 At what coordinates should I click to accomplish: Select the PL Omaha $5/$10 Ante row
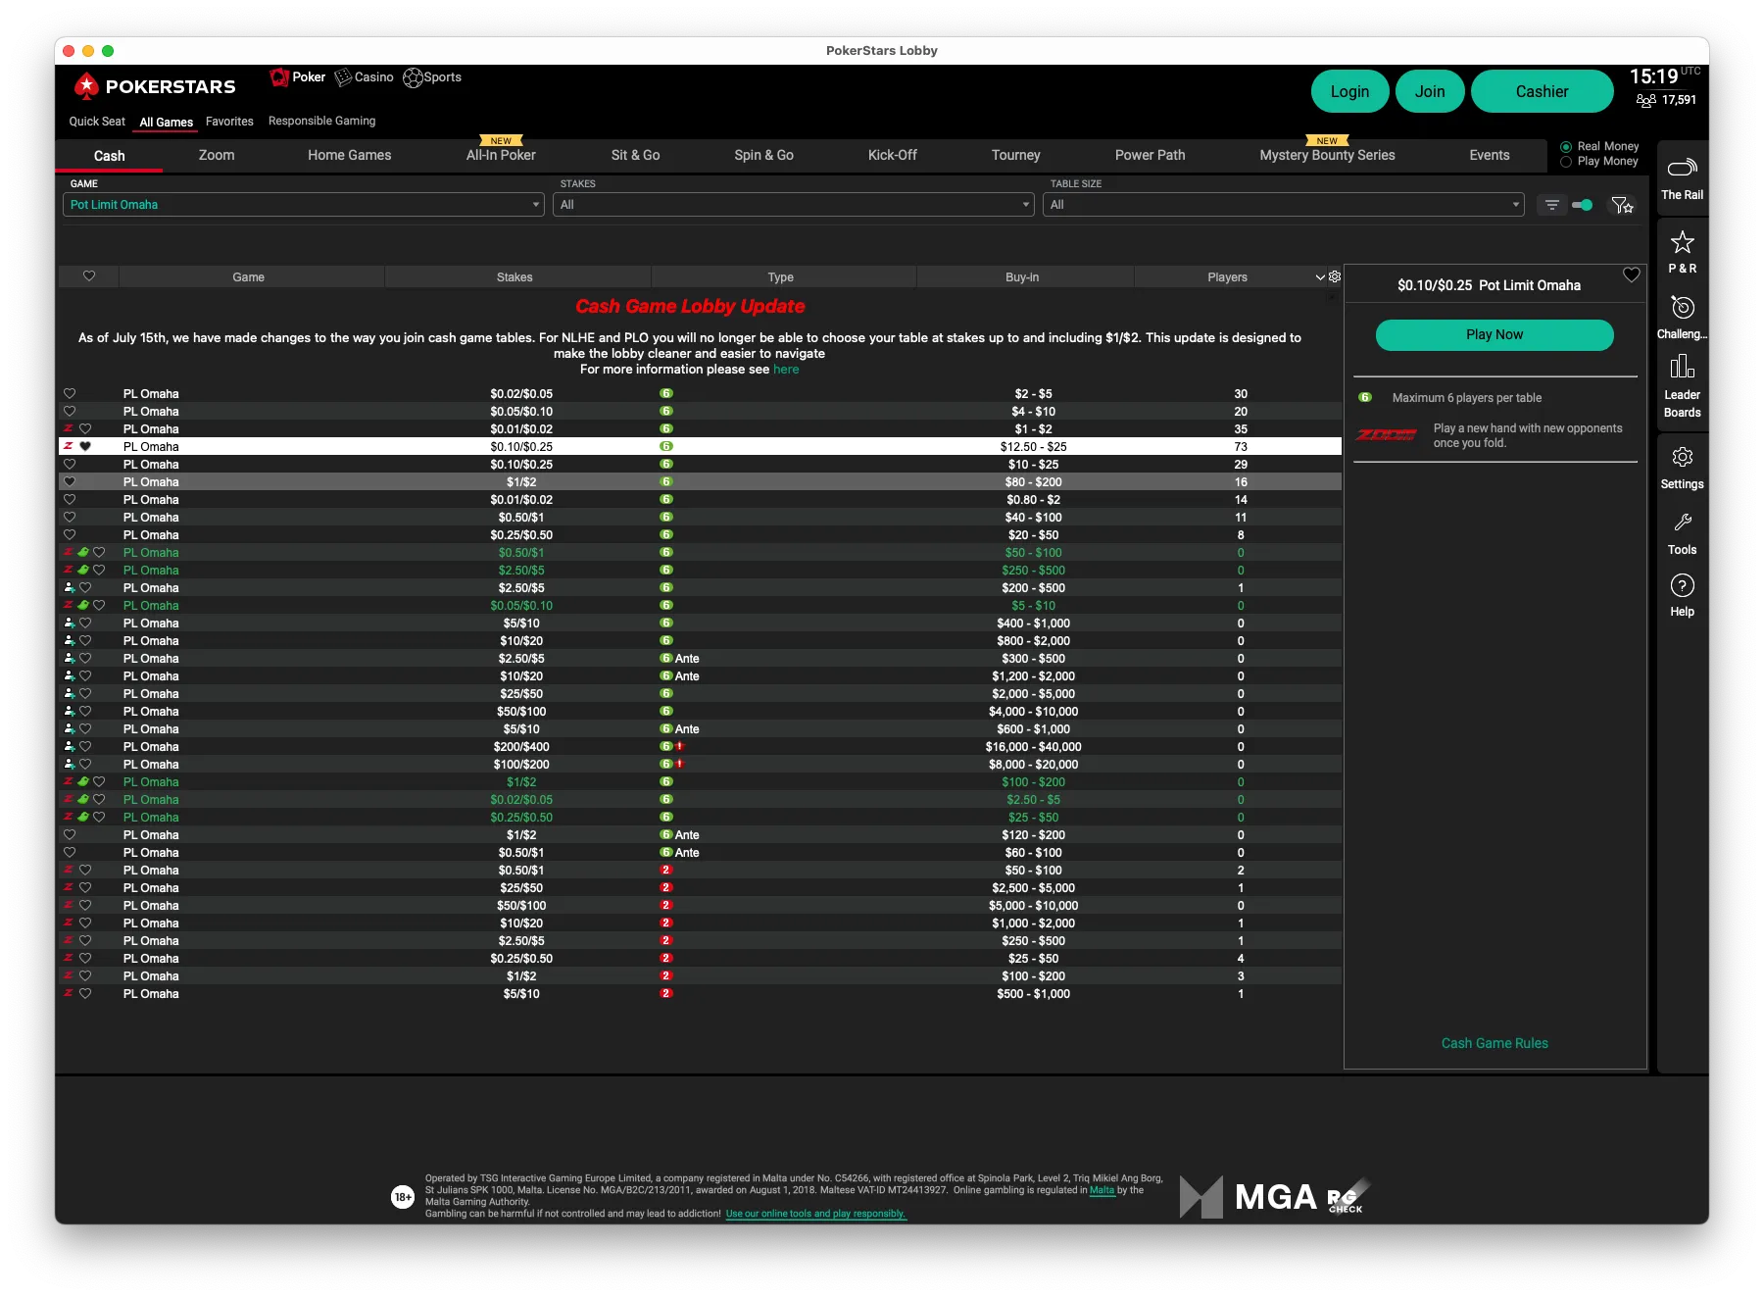700,729
